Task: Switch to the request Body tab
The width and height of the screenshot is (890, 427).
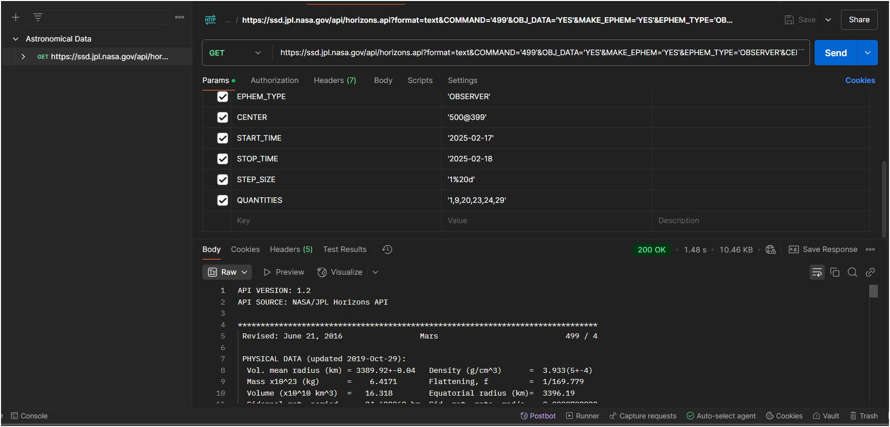Action: [x=383, y=80]
